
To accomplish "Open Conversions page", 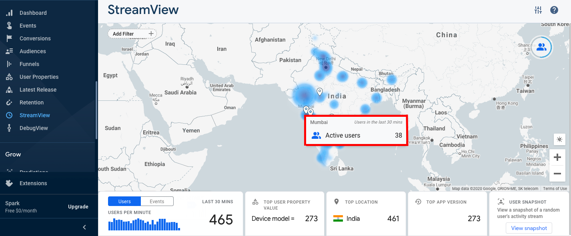I will [35, 38].
